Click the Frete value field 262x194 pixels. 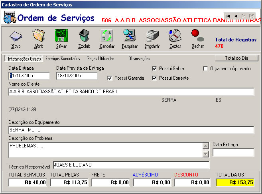tap(110, 182)
